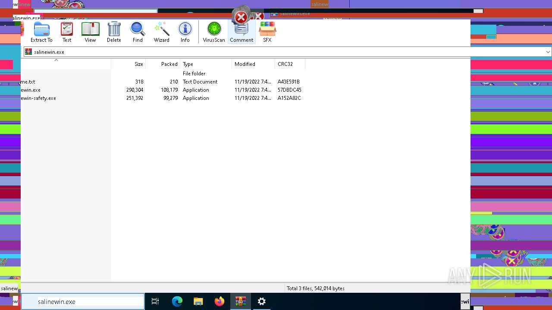This screenshot has height=310, width=552.
Task: Open the Find files tool
Action: (138, 32)
